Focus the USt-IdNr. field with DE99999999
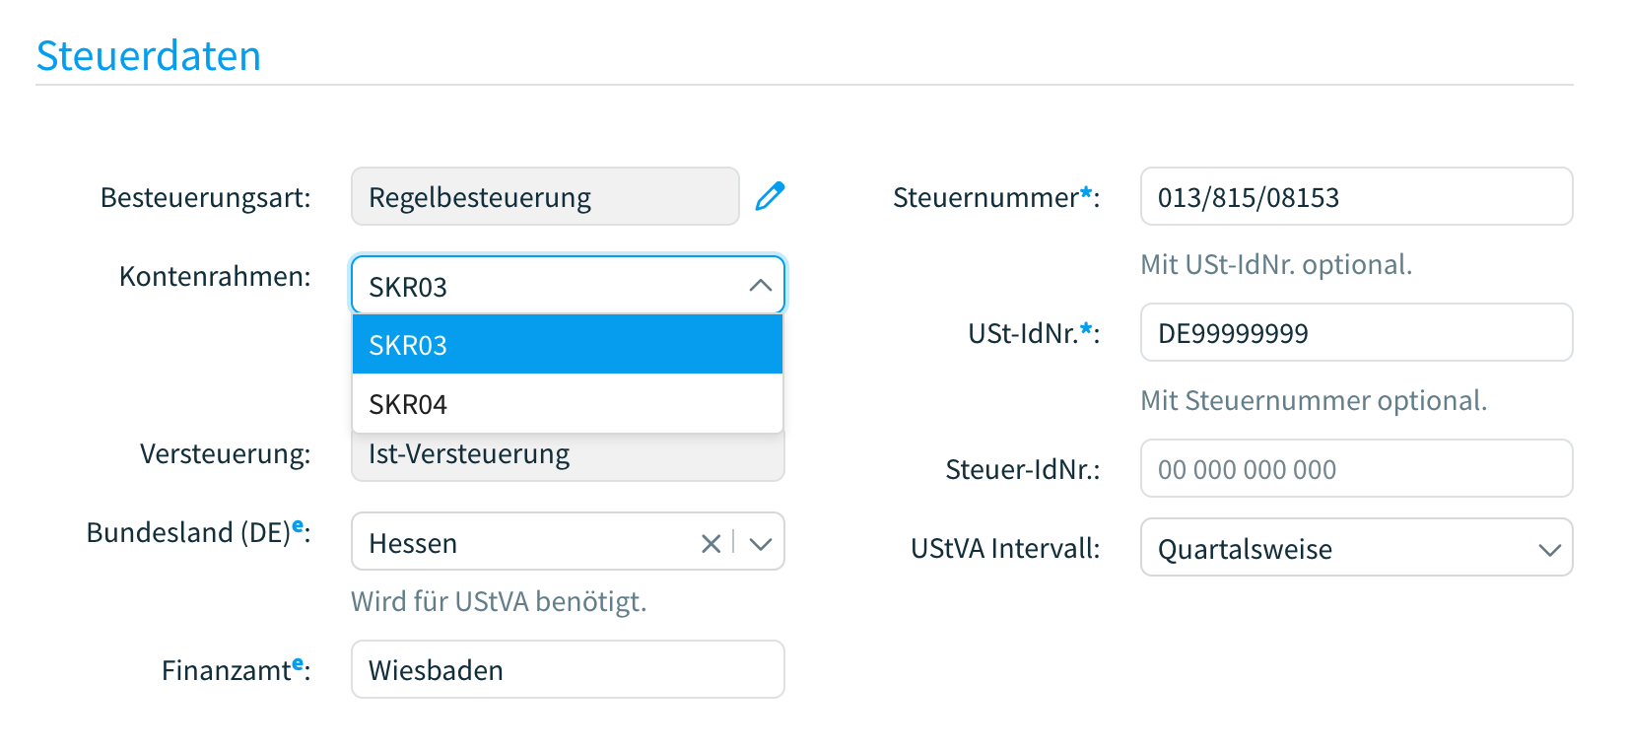This screenshot has width=1628, height=748. pyautogui.click(x=1357, y=332)
